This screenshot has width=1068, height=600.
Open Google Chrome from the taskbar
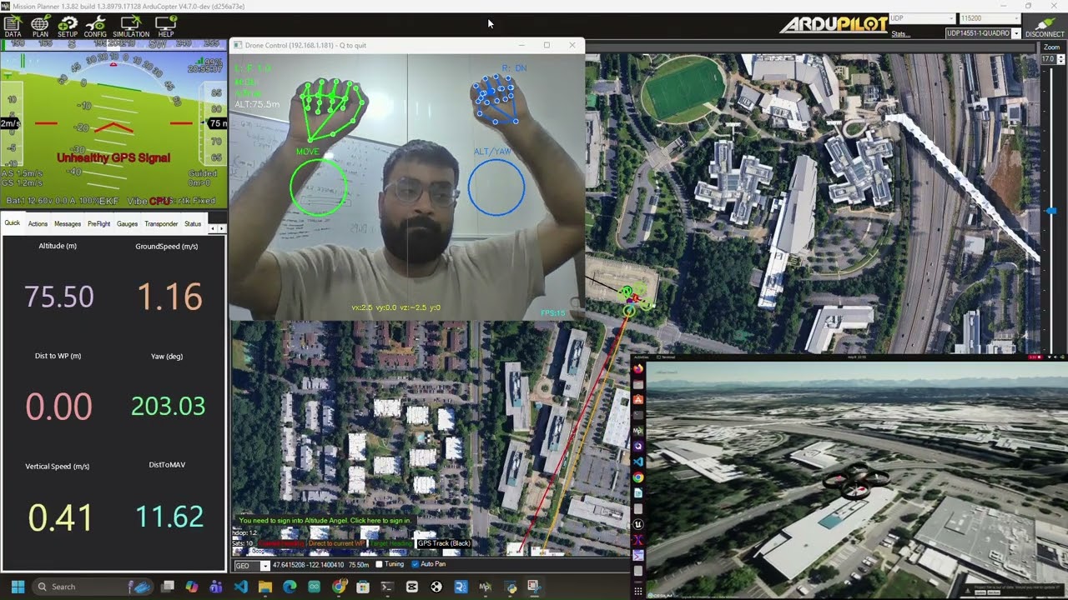coord(339,587)
